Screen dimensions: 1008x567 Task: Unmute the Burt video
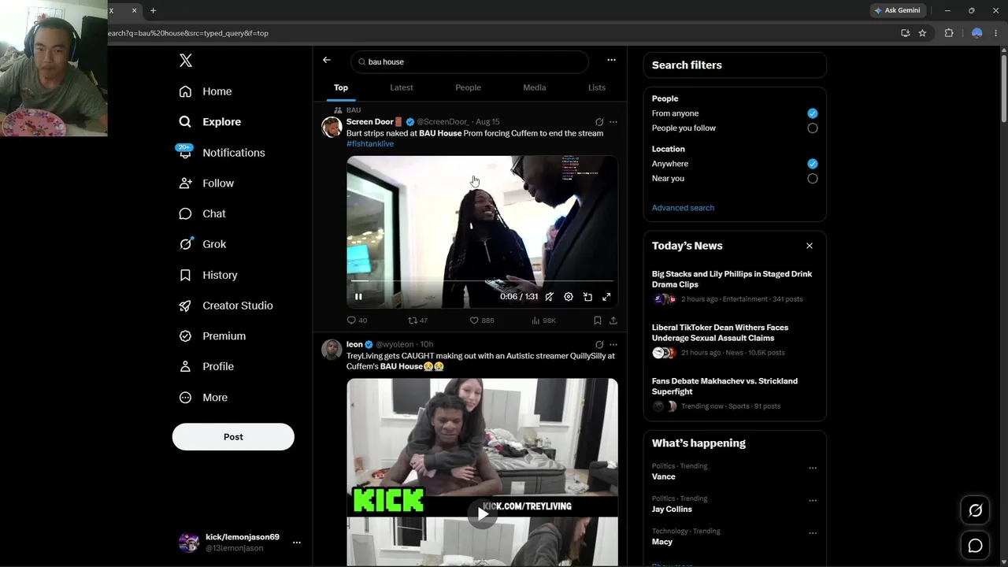(x=550, y=297)
